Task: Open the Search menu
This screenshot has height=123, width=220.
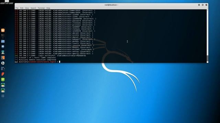Action: (x=33, y=8)
